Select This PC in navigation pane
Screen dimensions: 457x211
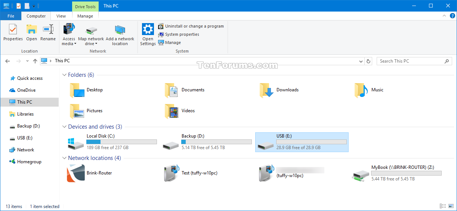point(30,102)
